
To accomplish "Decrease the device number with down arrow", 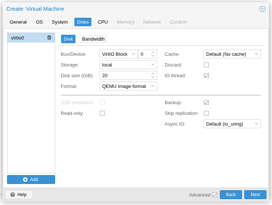I will 152,55.
